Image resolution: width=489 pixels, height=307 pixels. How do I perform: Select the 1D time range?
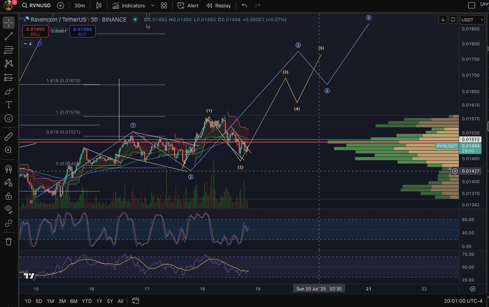[28, 301]
